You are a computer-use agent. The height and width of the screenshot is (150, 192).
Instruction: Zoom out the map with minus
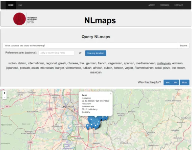[x=4, y=97]
